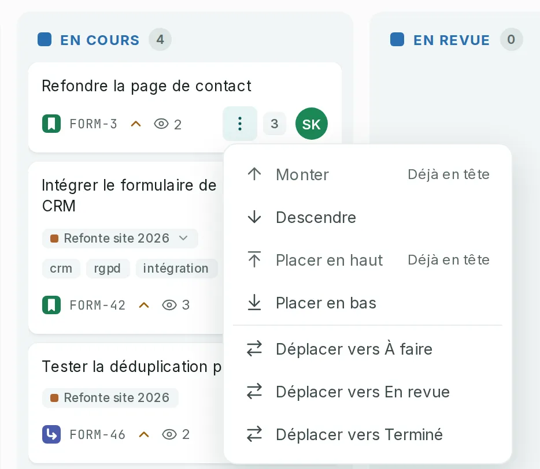Click the arrow-to-top icon beside Placer en haut
Image resolution: width=540 pixels, height=469 pixels.
[254, 259]
